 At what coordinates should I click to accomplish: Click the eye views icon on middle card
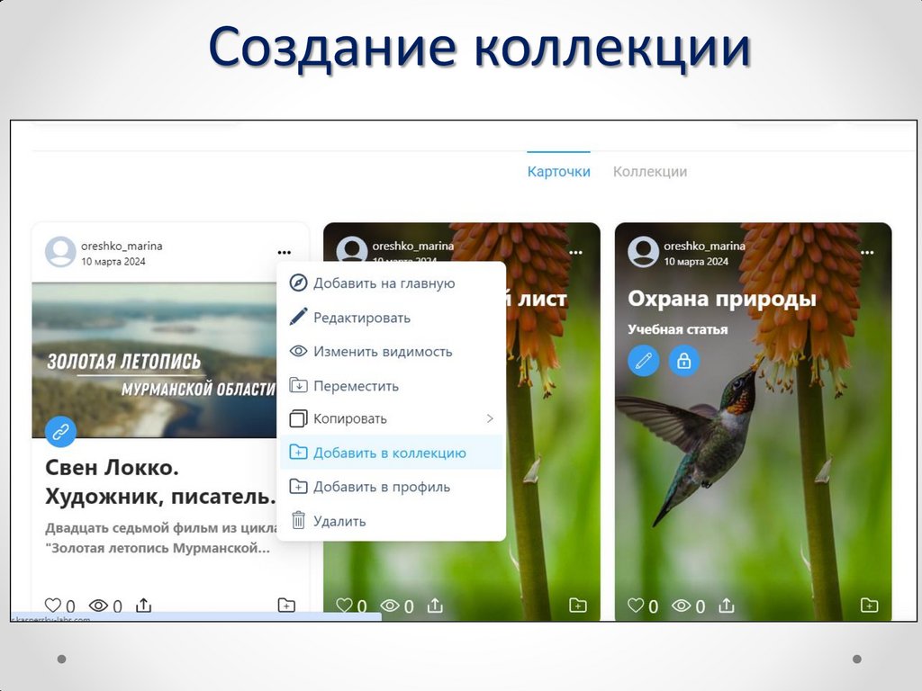pos(390,606)
